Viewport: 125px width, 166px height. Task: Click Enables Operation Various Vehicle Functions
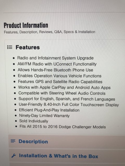(60, 76)
